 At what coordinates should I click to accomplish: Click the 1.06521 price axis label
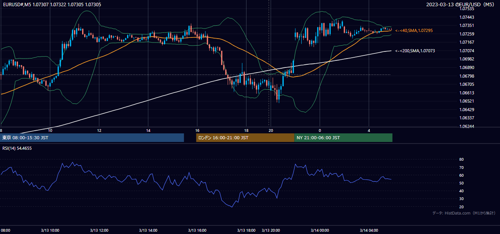467,101
